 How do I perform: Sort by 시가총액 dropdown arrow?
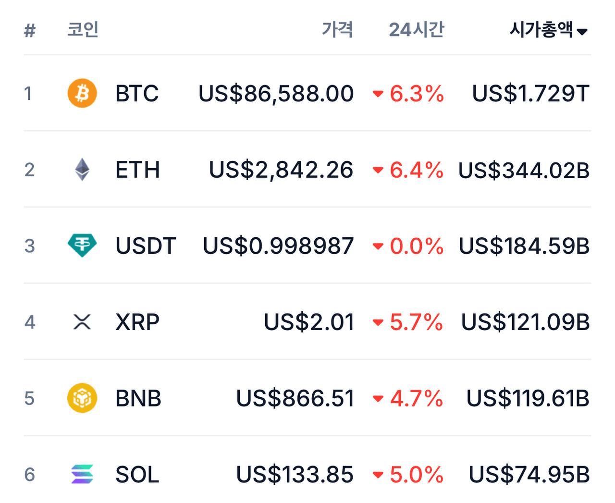coord(582,32)
